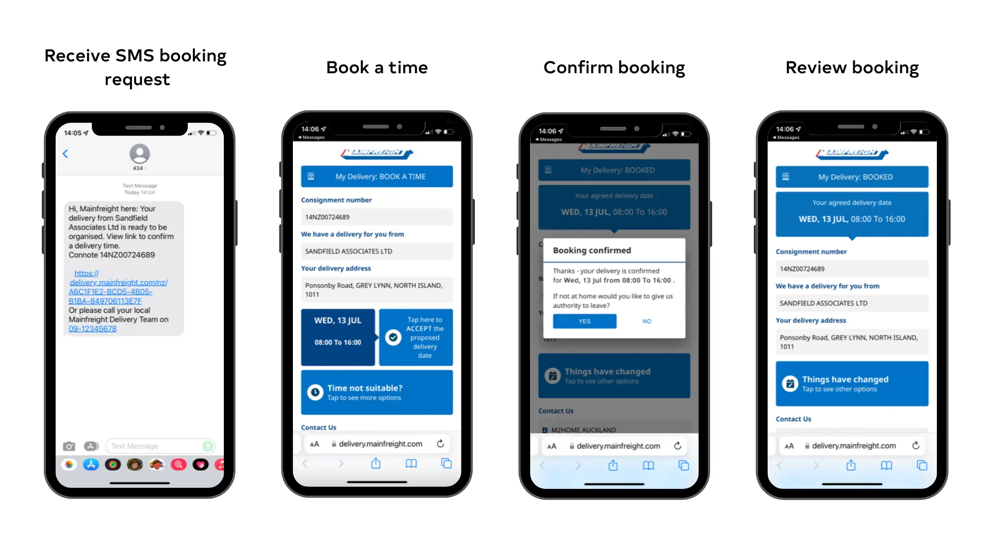Tap NO to decline authority to leave

(x=646, y=321)
